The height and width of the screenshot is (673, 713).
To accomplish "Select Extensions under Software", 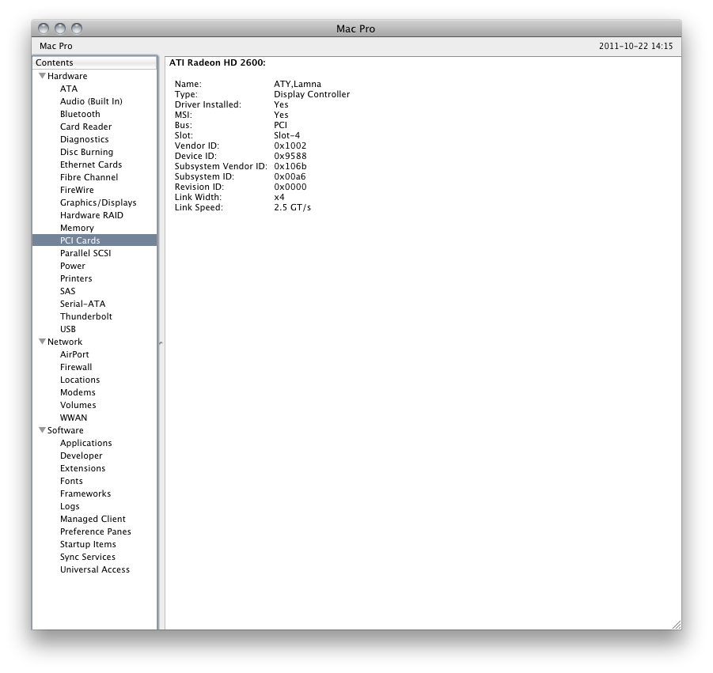I will coord(82,468).
